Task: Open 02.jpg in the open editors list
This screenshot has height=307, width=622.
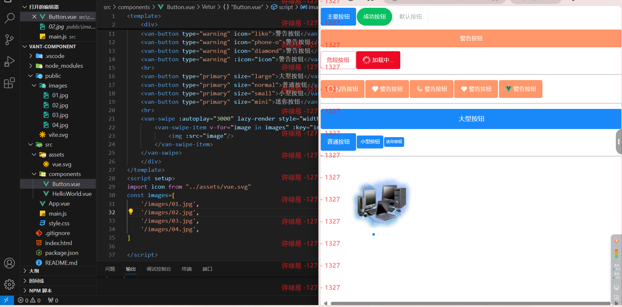Action: [x=58, y=27]
